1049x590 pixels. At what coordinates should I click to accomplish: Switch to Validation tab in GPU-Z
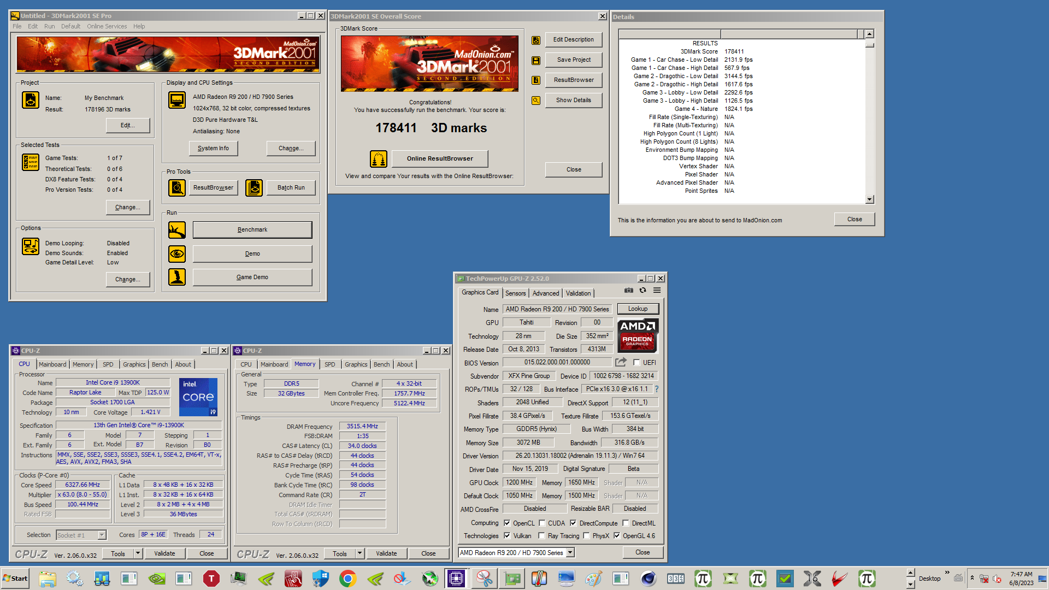[578, 293]
